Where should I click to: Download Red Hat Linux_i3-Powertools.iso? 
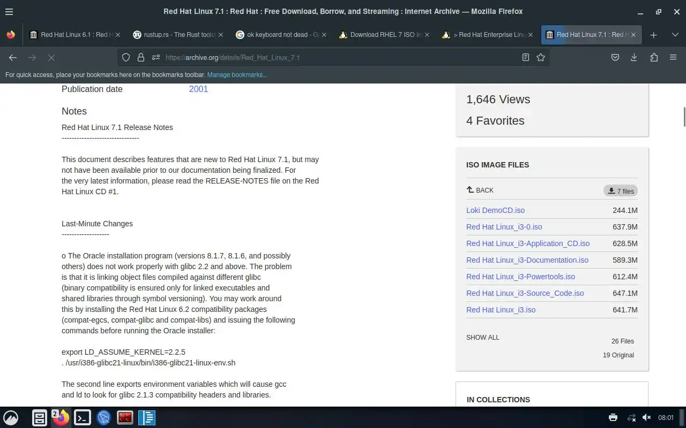[520, 277]
